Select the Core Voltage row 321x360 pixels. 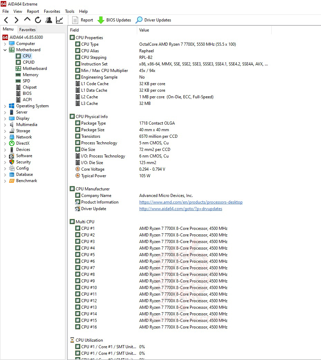point(170,169)
